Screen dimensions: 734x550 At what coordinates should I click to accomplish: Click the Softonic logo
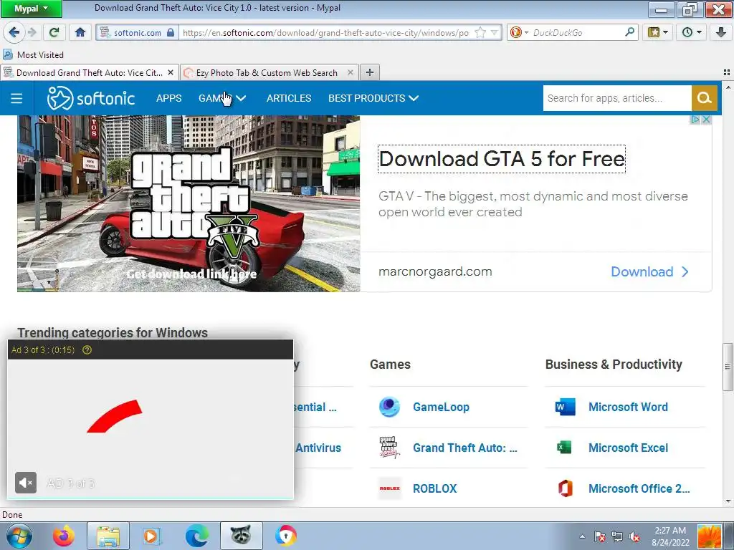click(x=91, y=98)
